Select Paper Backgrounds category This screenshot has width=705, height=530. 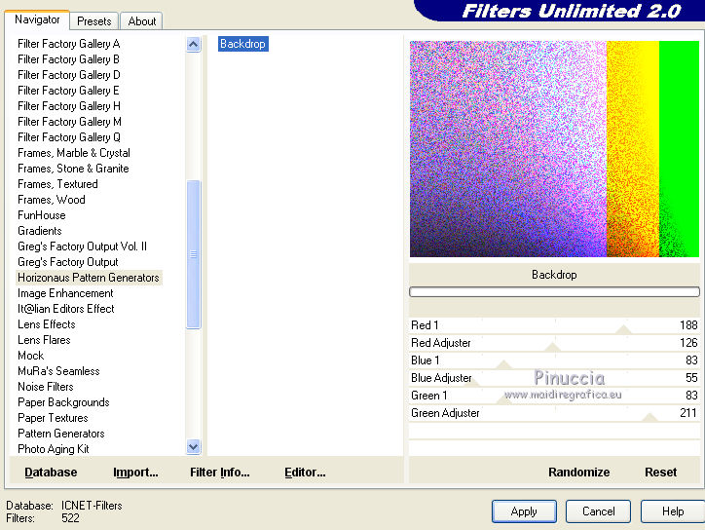[x=63, y=402]
